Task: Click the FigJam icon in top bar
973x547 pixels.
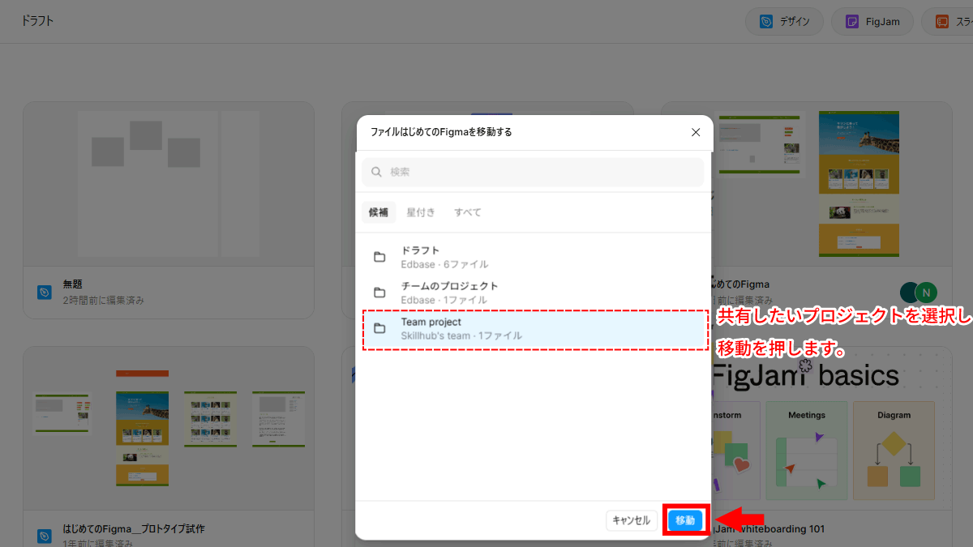Action: [852, 22]
